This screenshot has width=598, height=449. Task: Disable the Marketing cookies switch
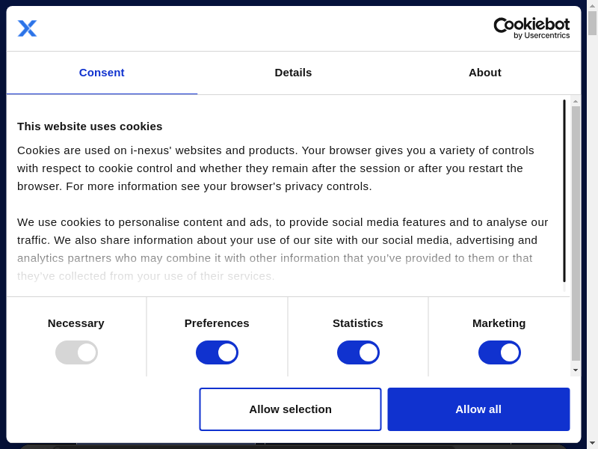pyautogui.click(x=499, y=352)
